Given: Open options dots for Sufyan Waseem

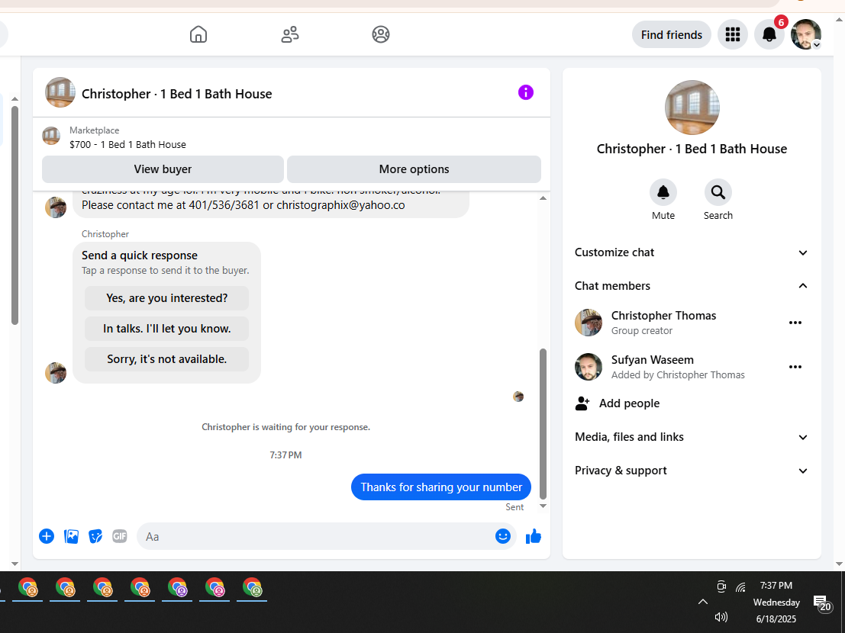Looking at the screenshot, I should click(795, 367).
